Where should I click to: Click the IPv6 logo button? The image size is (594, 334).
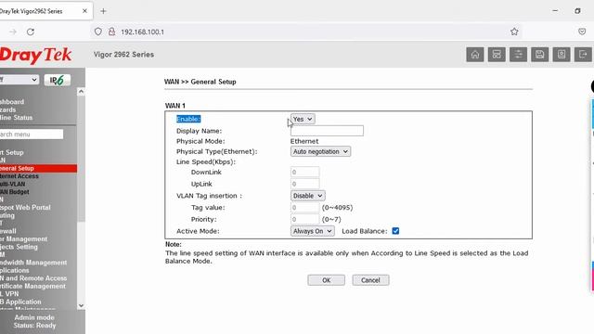(x=58, y=80)
